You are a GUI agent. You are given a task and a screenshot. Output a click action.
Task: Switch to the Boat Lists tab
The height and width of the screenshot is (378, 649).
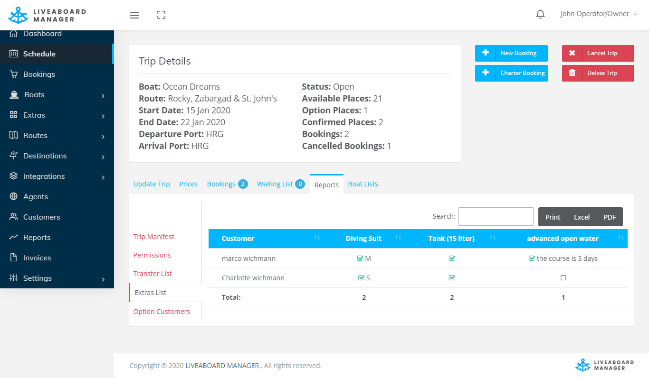pyautogui.click(x=363, y=184)
